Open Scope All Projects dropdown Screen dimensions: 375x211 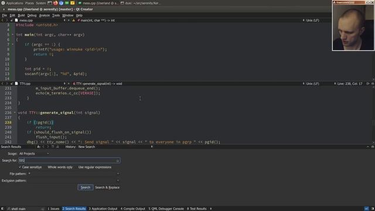34,154
